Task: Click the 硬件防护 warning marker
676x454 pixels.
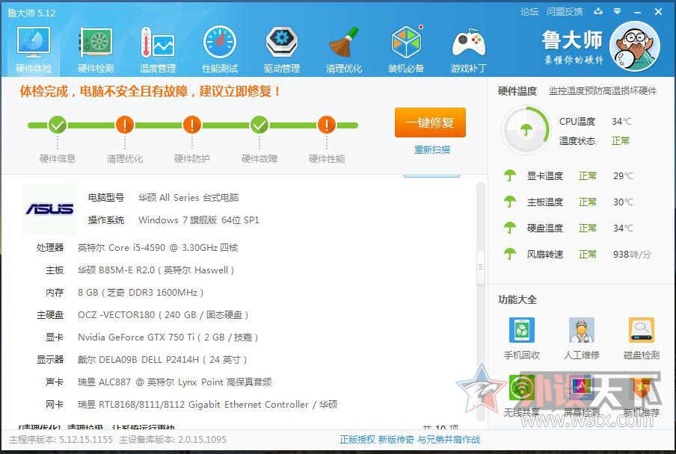Action: click(192, 125)
